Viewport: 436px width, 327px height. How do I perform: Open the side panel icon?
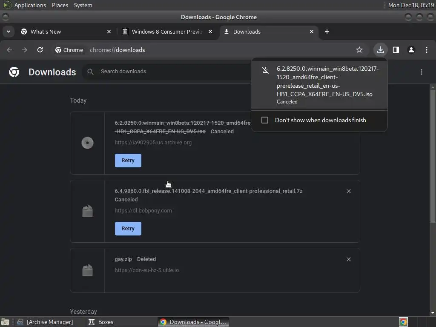point(396,50)
